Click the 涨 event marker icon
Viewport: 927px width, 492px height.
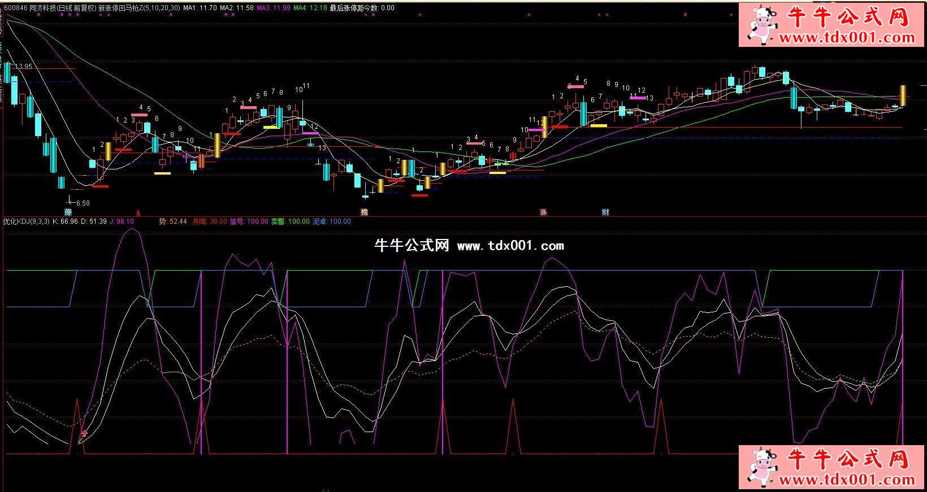coord(543,212)
